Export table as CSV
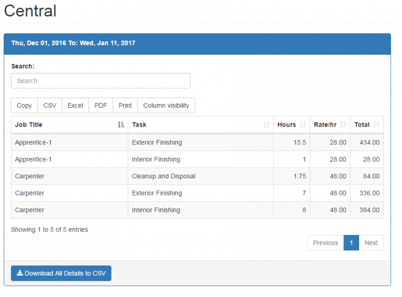This screenshot has width=402, height=297. (50, 106)
